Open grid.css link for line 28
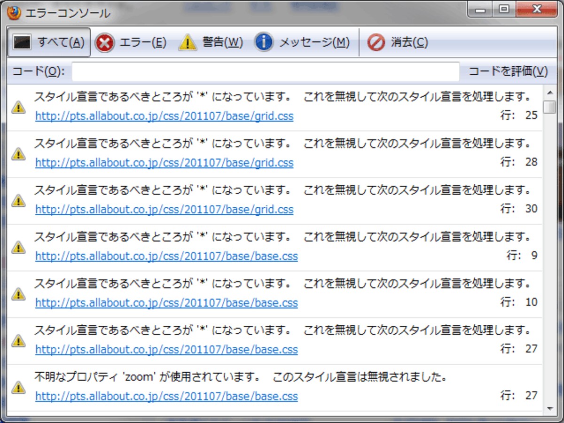 click(164, 163)
